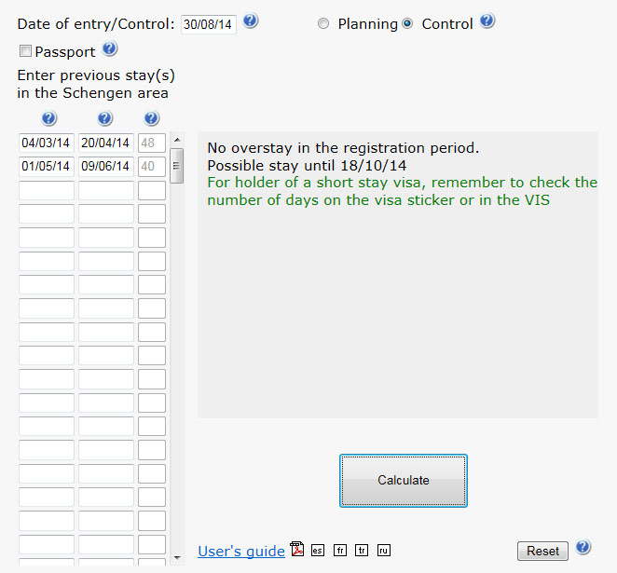The width and height of the screenshot is (617, 573).
Task: Open French (fr) user's guide
Action: click(340, 551)
